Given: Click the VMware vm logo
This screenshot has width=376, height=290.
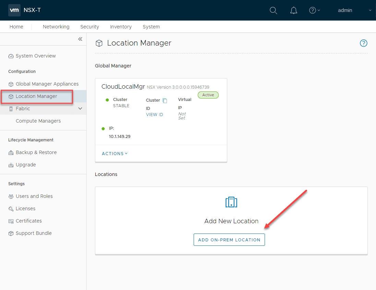Looking at the screenshot, I should pyautogui.click(x=14, y=10).
